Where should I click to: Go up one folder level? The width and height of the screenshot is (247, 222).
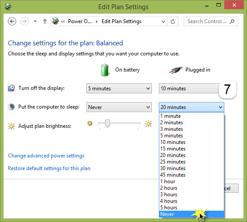coord(45,21)
